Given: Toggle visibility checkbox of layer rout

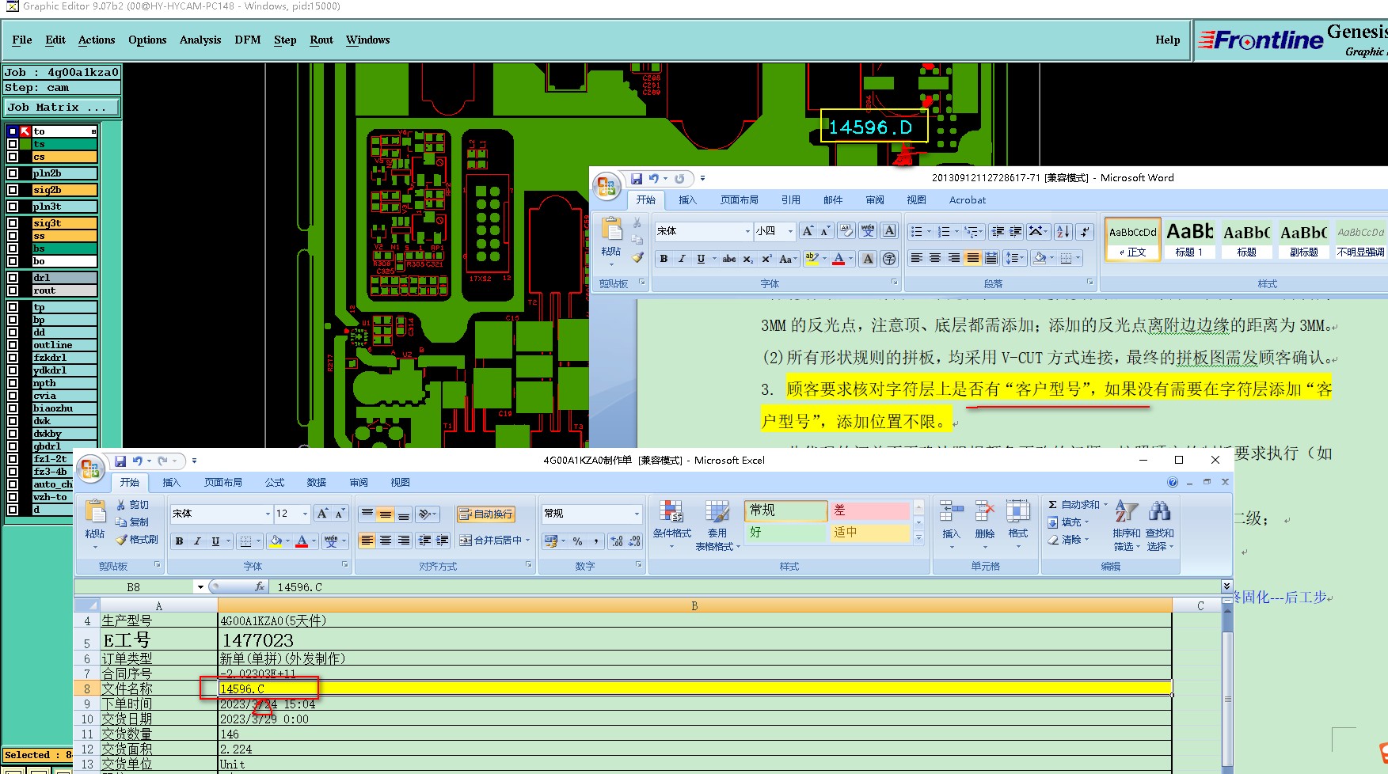Looking at the screenshot, I should (x=13, y=290).
